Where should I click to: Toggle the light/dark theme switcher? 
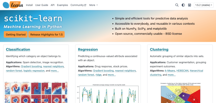pos(183,5)
